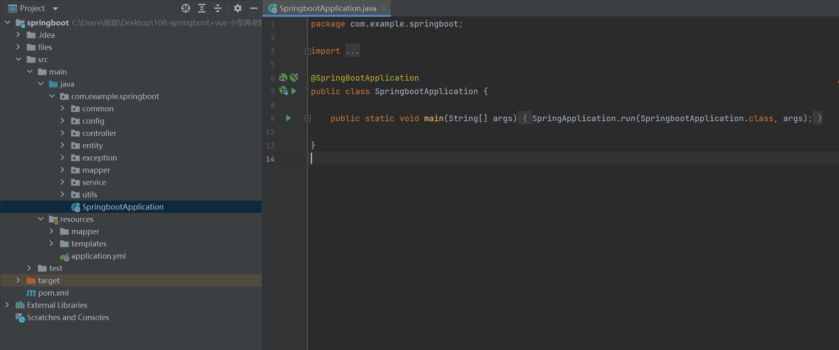Expand the controller package
Screen dimensions: 839x350
[63, 133]
